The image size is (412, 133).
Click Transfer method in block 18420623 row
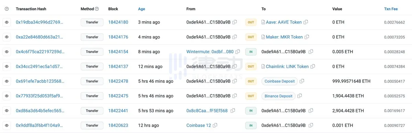92,125
